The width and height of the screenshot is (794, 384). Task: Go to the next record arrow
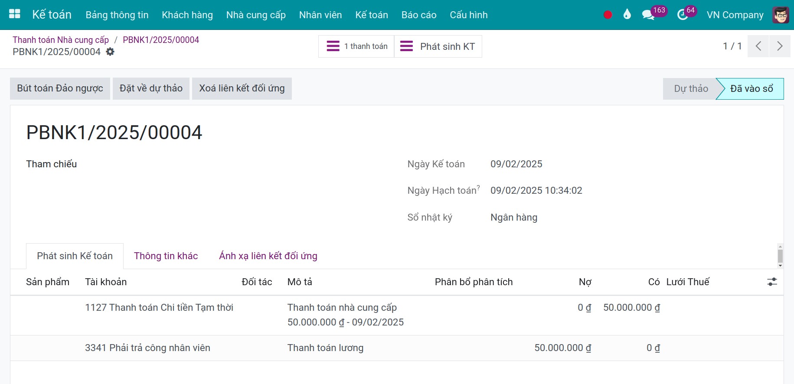pos(780,46)
